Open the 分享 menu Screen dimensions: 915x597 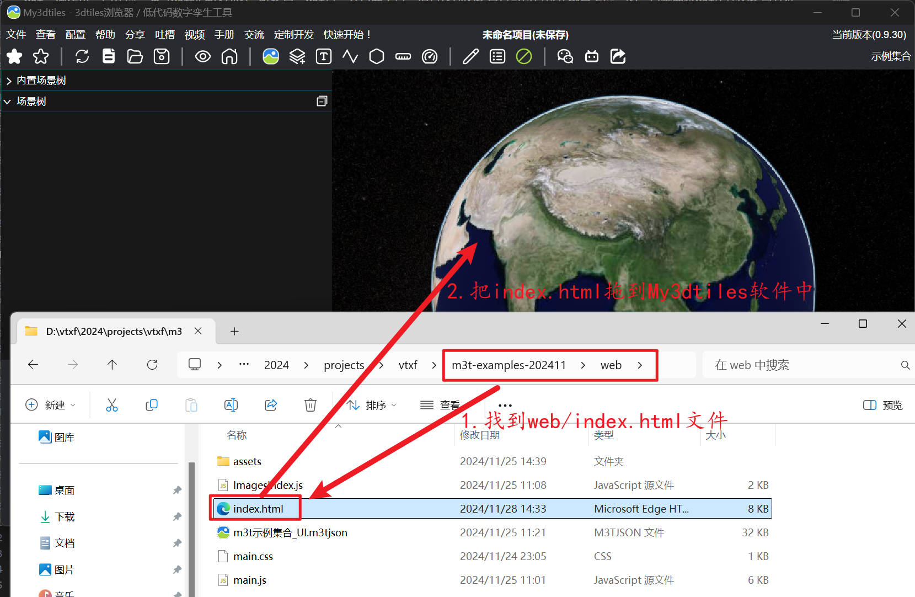coord(135,35)
